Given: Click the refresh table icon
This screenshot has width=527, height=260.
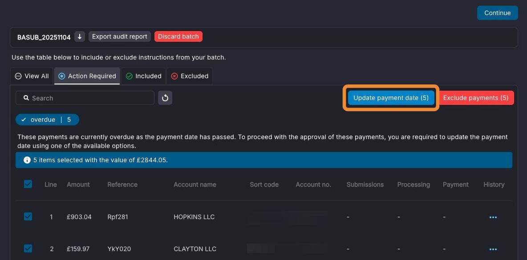Looking at the screenshot, I should (x=165, y=98).
